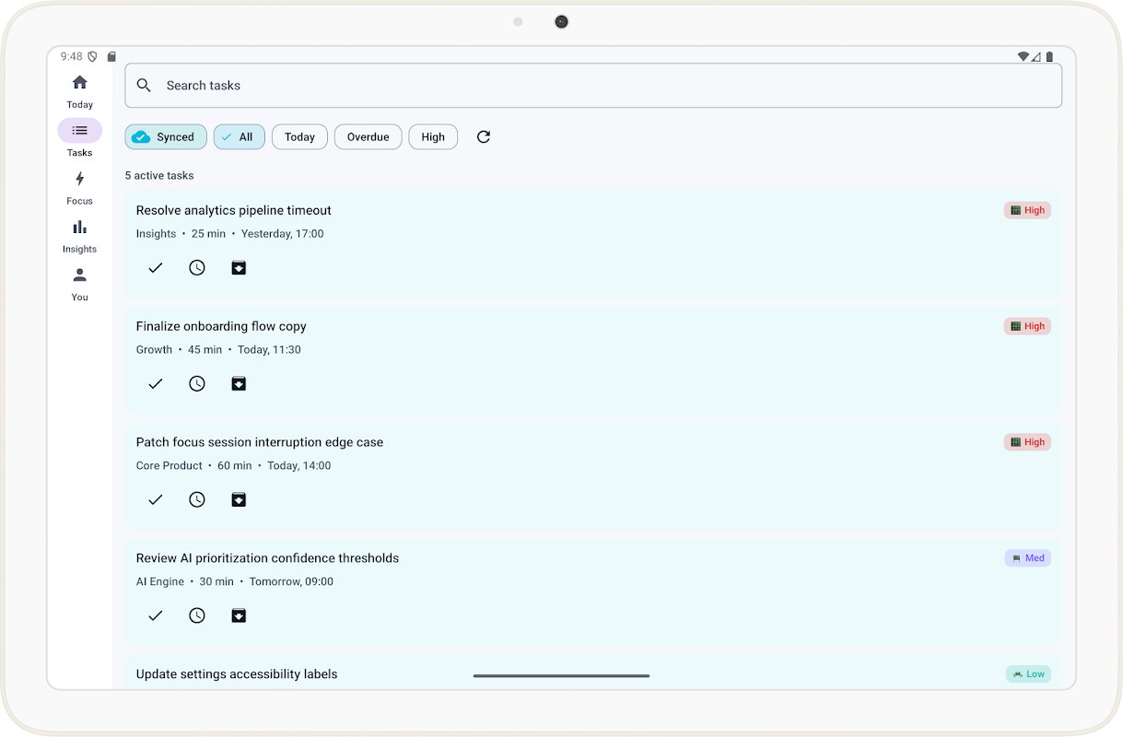This screenshot has width=1123, height=737.
Task: Toggle the All filter chip
Action: click(x=240, y=137)
